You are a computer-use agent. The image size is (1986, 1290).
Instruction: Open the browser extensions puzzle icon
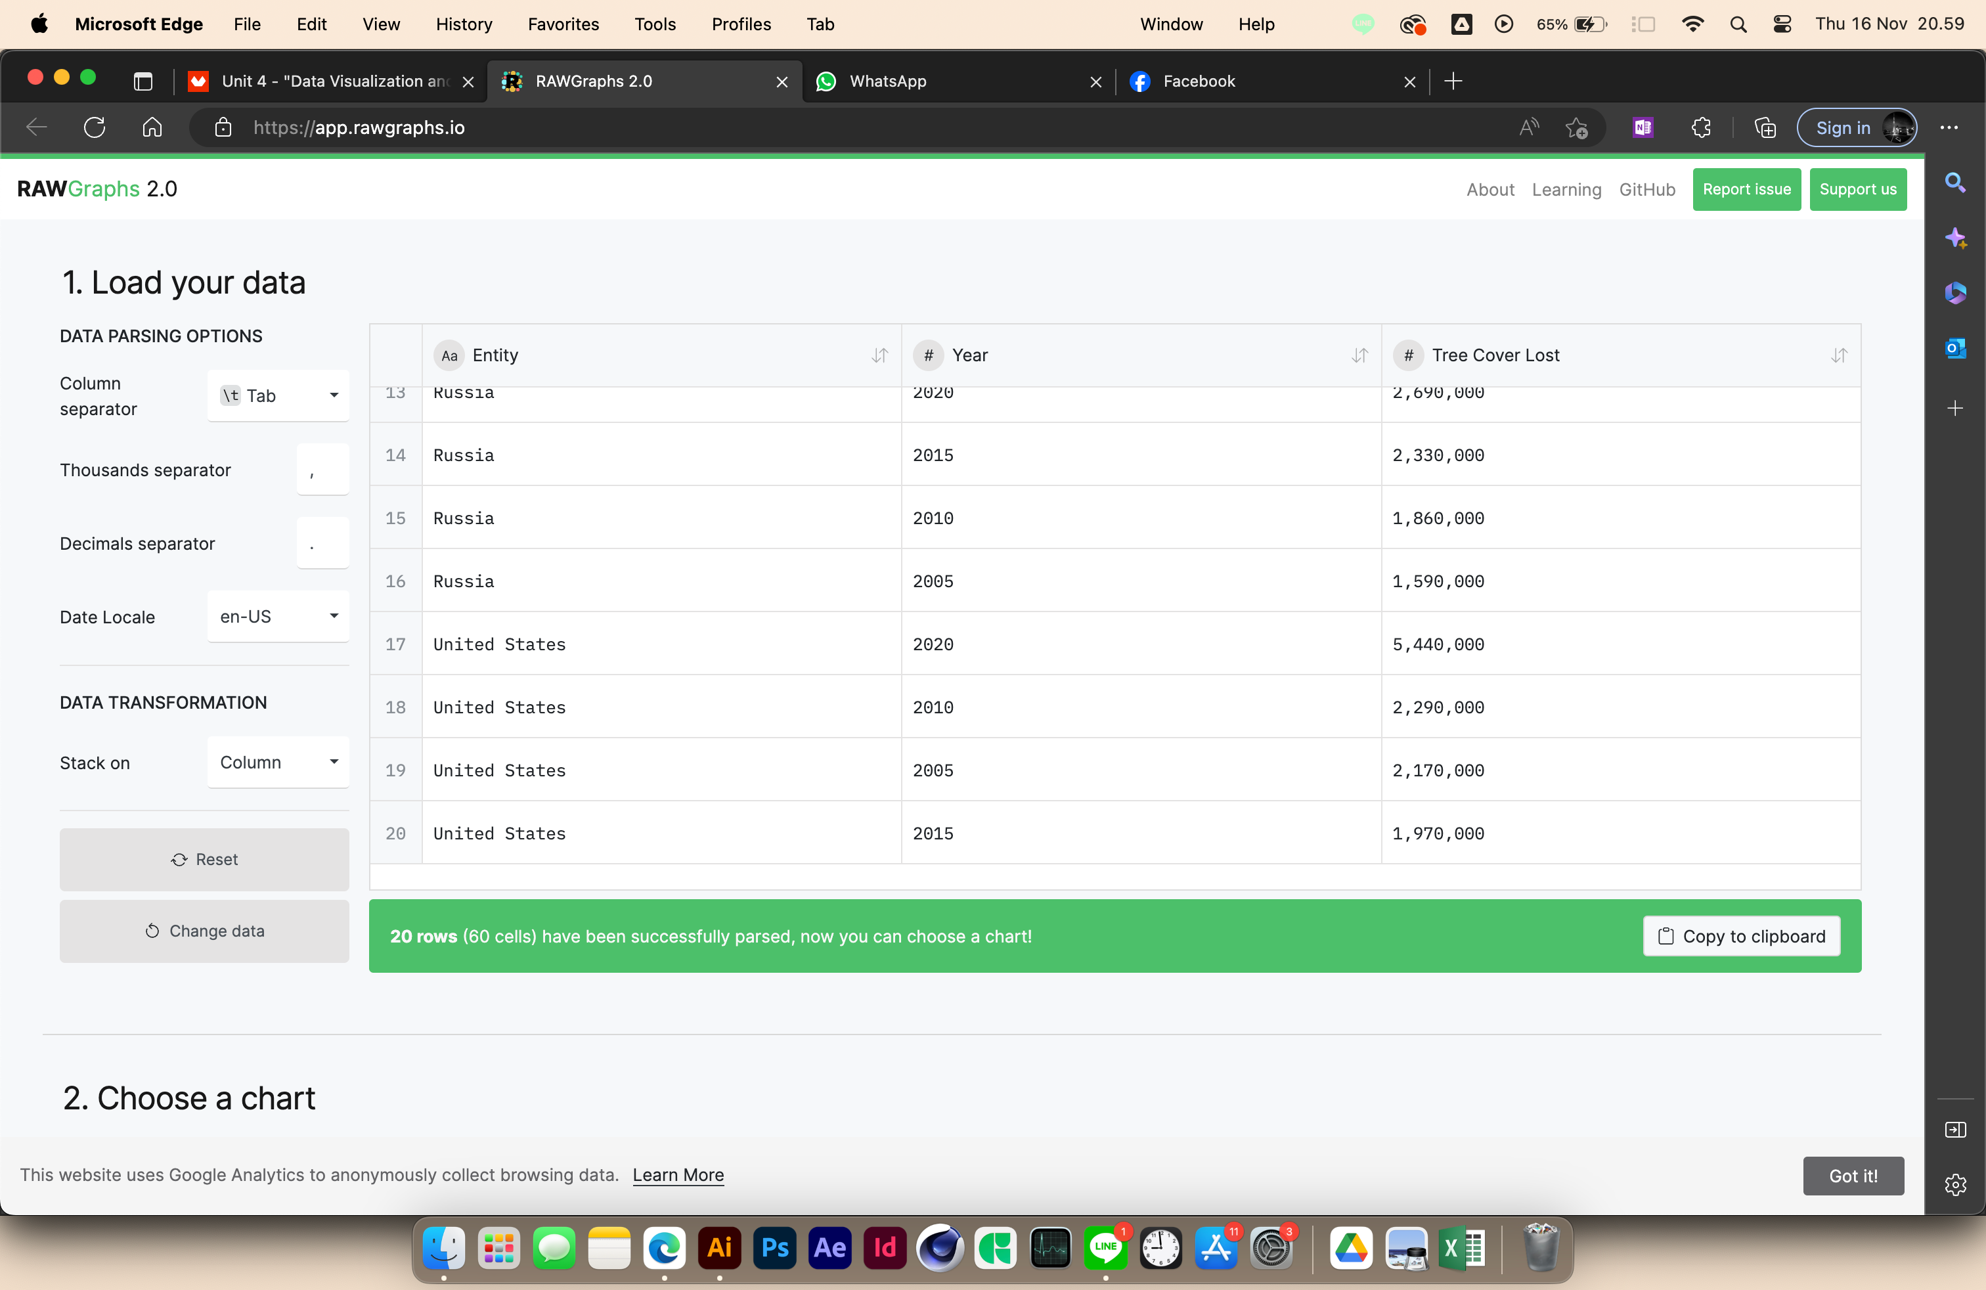pyautogui.click(x=1700, y=127)
